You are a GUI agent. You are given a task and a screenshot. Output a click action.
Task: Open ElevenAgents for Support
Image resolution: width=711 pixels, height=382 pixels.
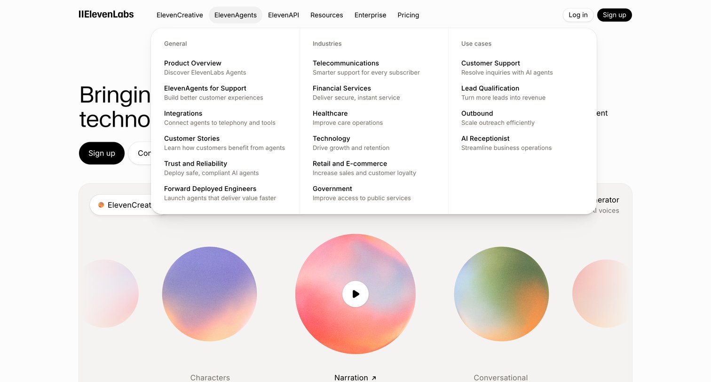[213, 93]
